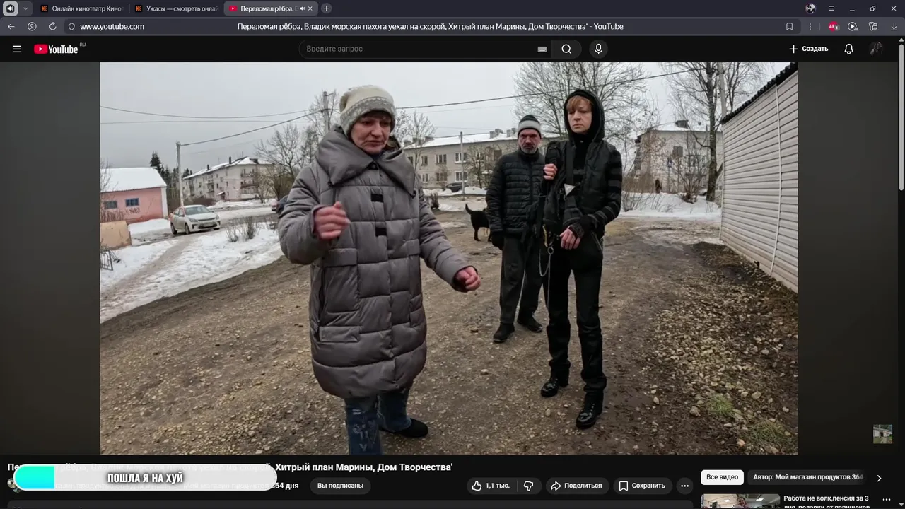Open YouTube notifications bell
Viewport: 905px width, 509px height.
pos(848,49)
